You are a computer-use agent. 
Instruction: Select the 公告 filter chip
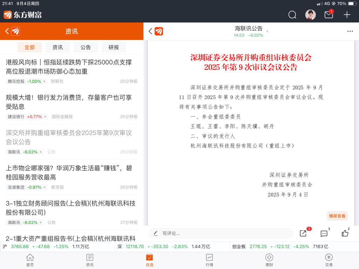pos(86,47)
